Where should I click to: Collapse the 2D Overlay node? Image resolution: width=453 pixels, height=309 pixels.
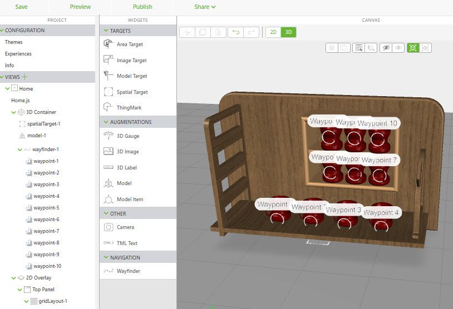coord(13,278)
